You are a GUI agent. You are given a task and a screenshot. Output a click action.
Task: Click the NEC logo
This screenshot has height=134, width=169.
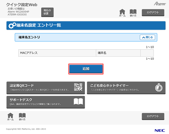tap(160, 130)
